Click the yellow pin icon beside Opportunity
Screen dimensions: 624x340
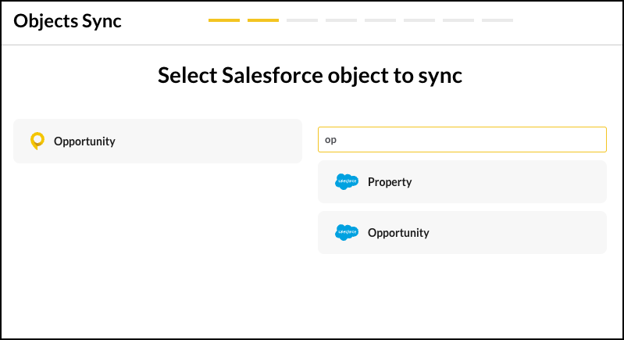[x=37, y=141]
